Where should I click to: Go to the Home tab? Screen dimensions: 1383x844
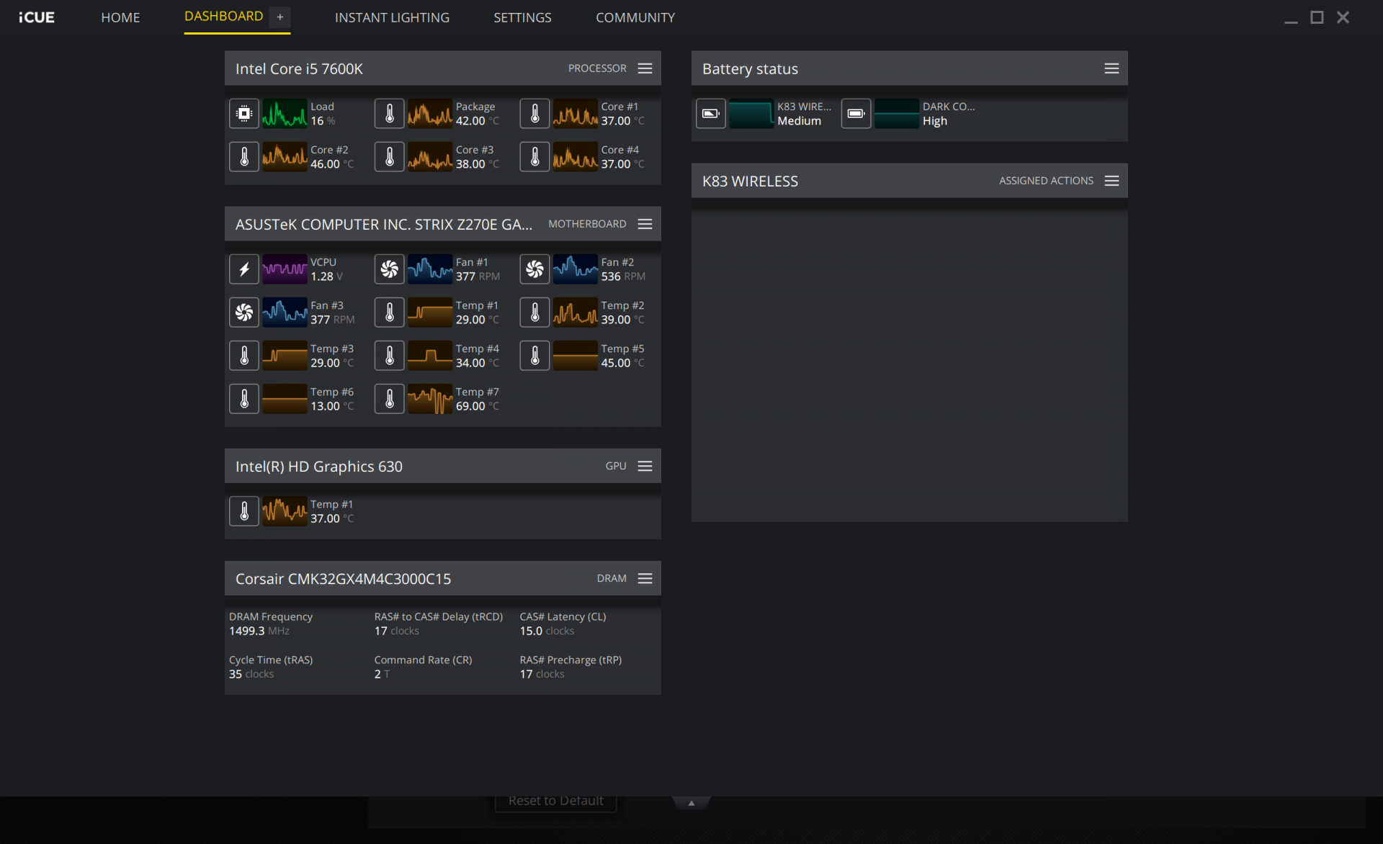[120, 17]
